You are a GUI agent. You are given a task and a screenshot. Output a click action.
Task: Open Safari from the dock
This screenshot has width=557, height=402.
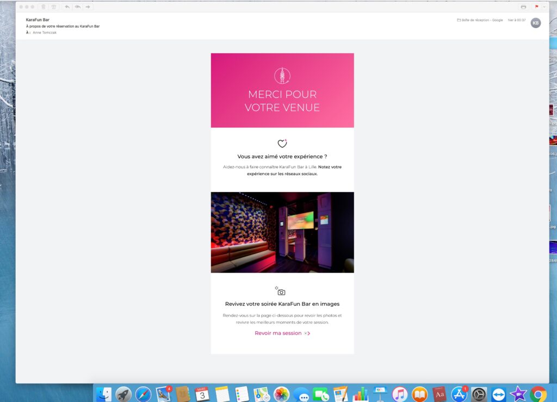tap(143, 393)
